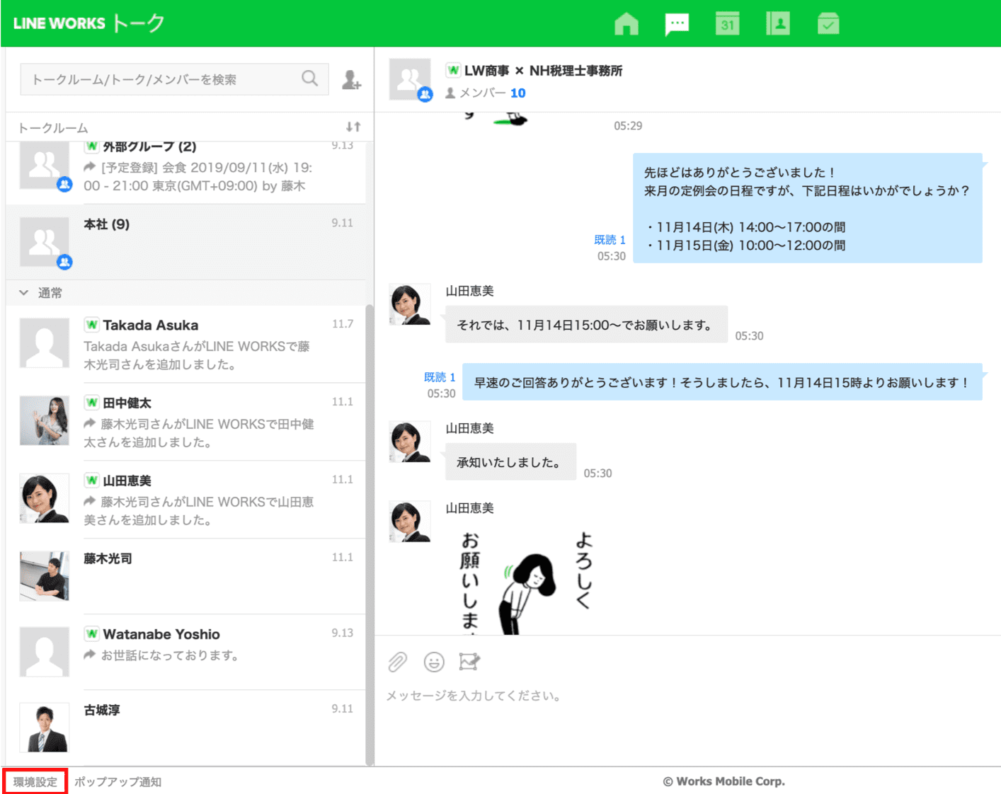
Task: Open the Tasks checkbox icon in header
Action: click(x=828, y=23)
